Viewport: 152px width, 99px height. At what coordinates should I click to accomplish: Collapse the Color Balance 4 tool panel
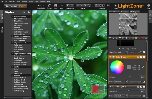pos(110,57)
